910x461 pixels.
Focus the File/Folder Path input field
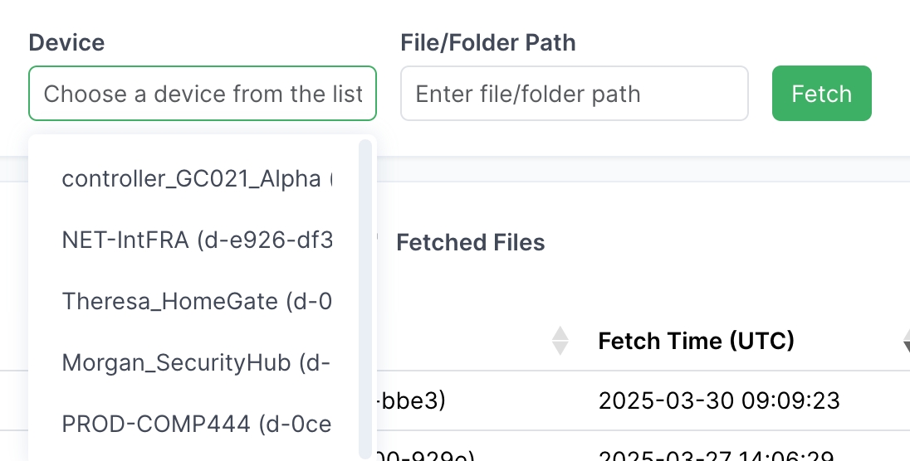(x=574, y=94)
